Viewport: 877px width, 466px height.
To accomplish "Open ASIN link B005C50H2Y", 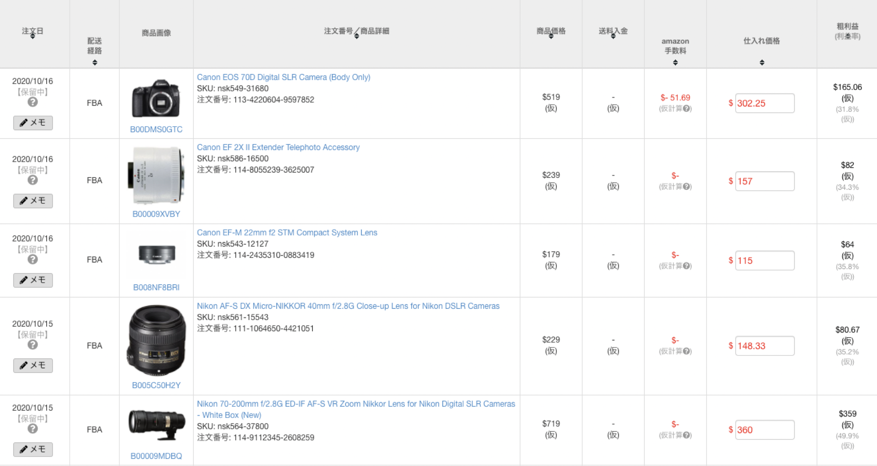I will [x=156, y=385].
